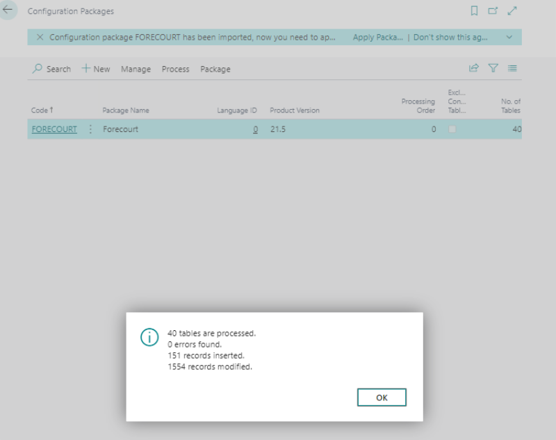
Task: Click the Search magnifier icon
Action: (x=37, y=69)
